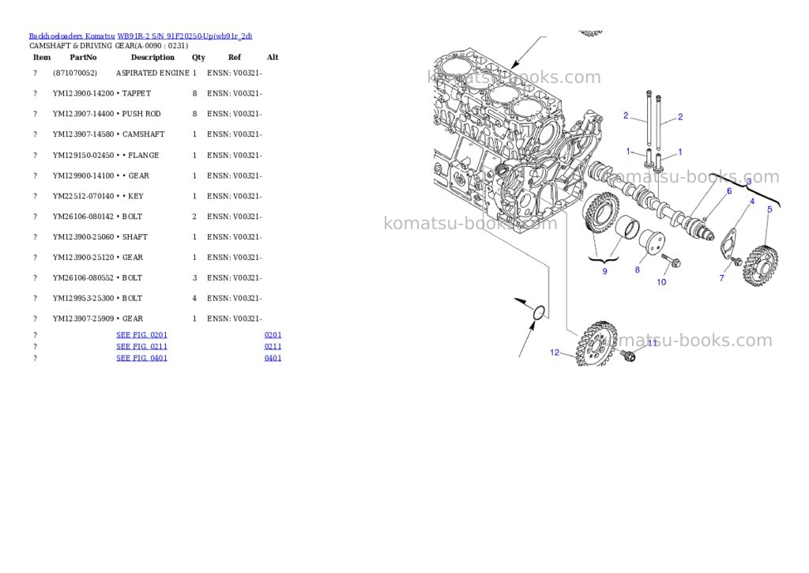This screenshot has width=809, height=573.
Task: Open the 0401 link in Alt column
Action: pyautogui.click(x=273, y=358)
